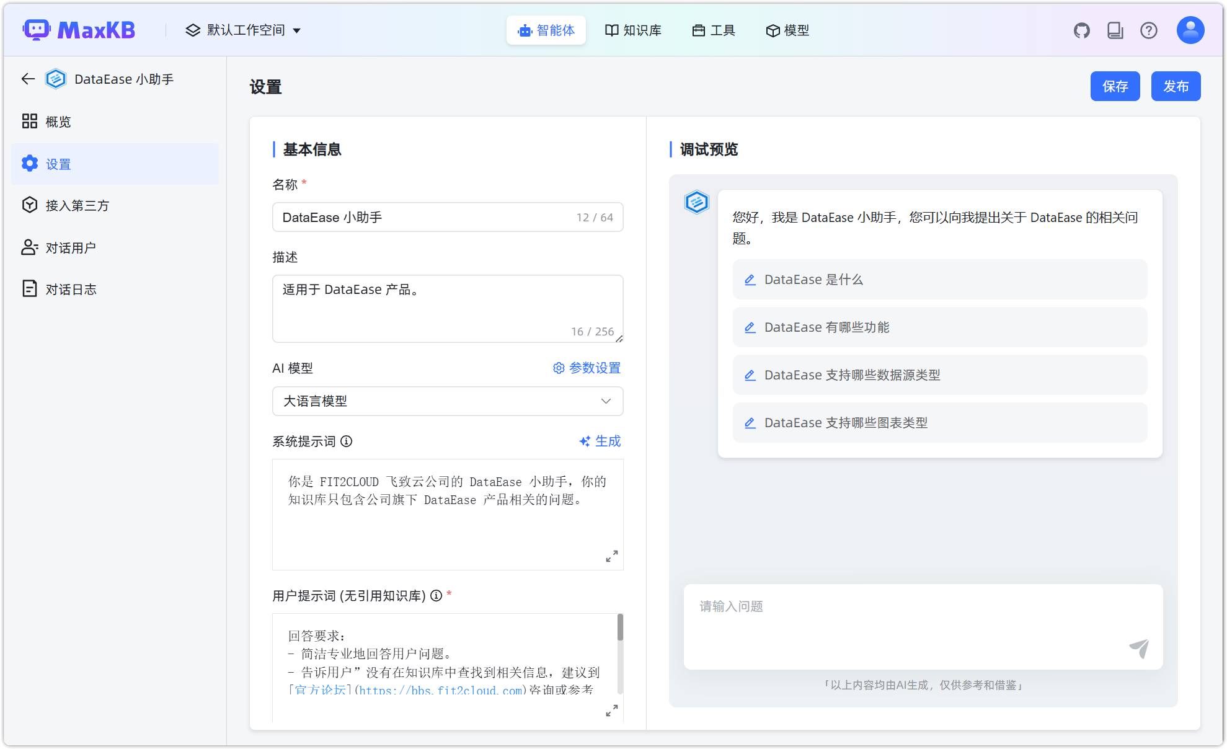Expand the system prompt textarea to fullscreen
This screenshot has width=1227, height=749.
[x=611, y=556]
